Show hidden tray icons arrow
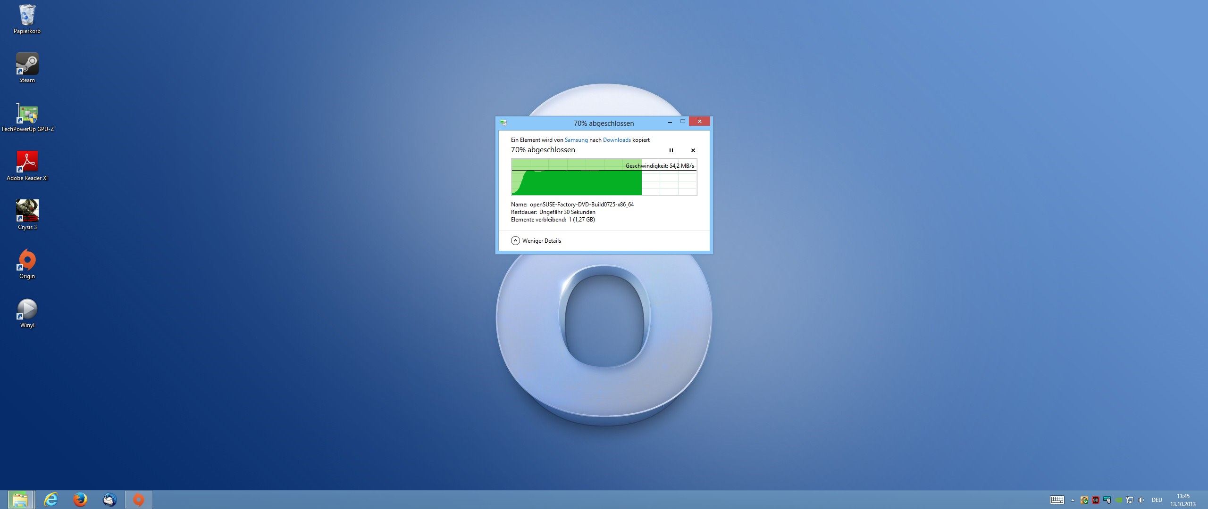1208x509 pixels. (1073, 500)
